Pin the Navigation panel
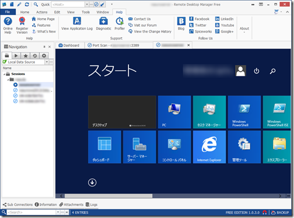Screen dimensions: 294x218 [44, 47]
